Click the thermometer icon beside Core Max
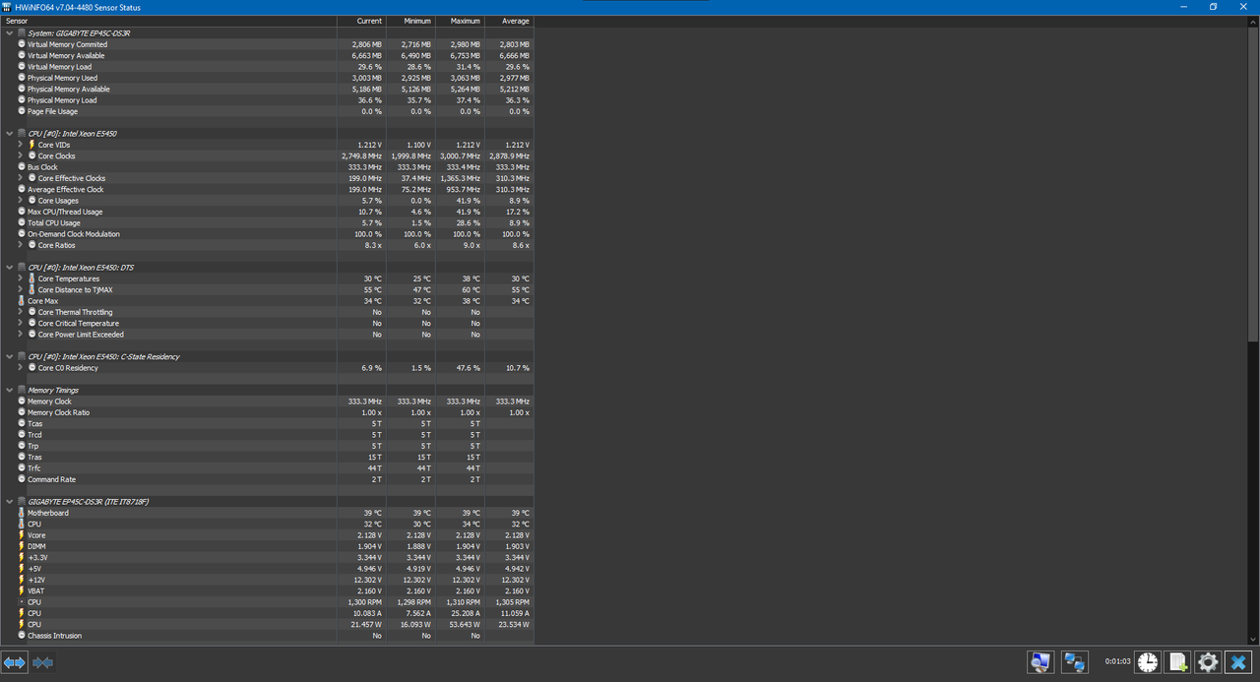This screenshot has height=682, width=1260. point(22,301)
